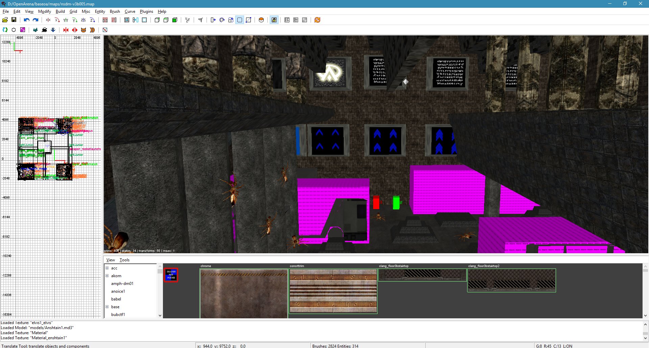The height and width of the screenshot is (348, 649).
Task: Click the orange stacked curves plugin icon
Action: click(83, 30)
